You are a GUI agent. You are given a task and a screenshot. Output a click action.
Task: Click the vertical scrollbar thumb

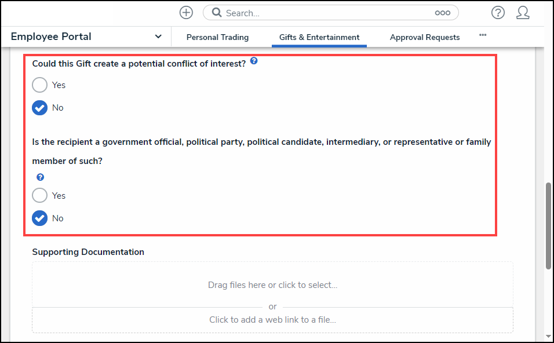(x=548, y=226)
